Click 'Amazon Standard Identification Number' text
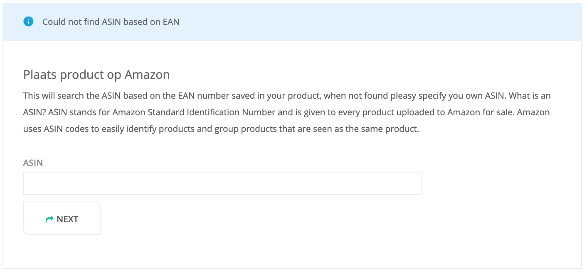Viewport: 587px width, 272px height. pyautogui.click(x=194, y=112)
